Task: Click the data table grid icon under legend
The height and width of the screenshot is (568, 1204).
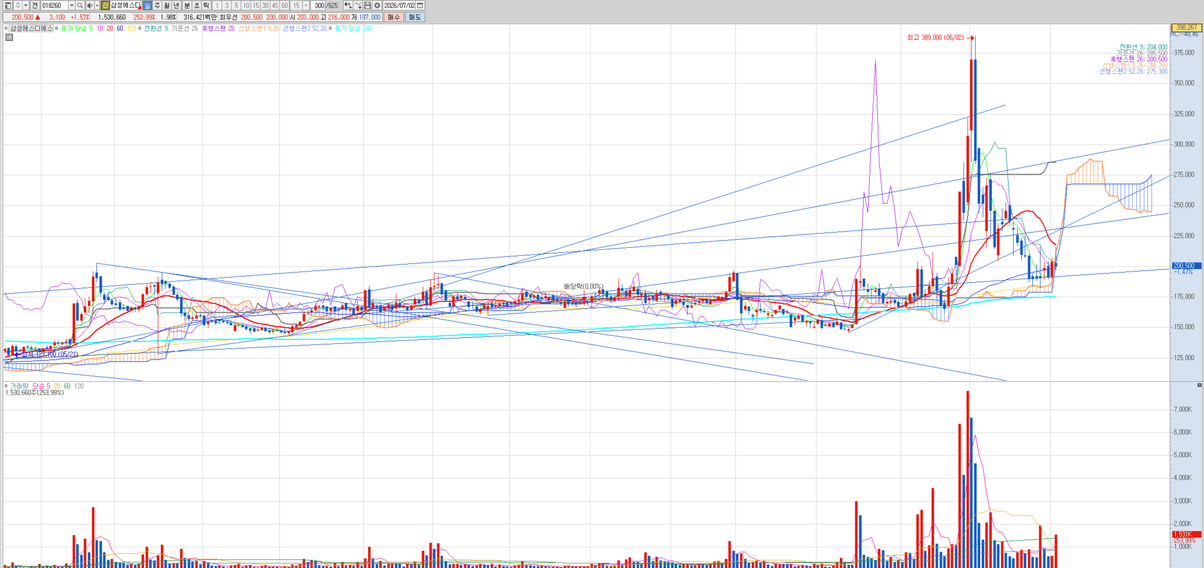Action: [x=9, y=37]
